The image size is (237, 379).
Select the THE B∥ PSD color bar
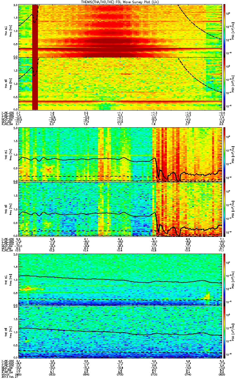pos(225,332)
